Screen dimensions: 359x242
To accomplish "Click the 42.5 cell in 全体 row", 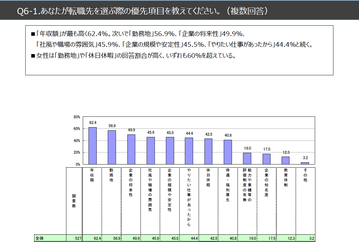I will pos(208,238).
